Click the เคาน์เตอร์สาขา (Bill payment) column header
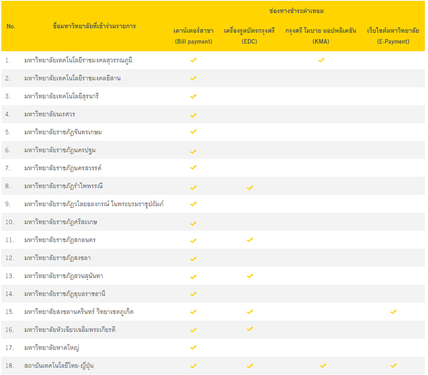 pyautogui.click(x=193, y=36)
